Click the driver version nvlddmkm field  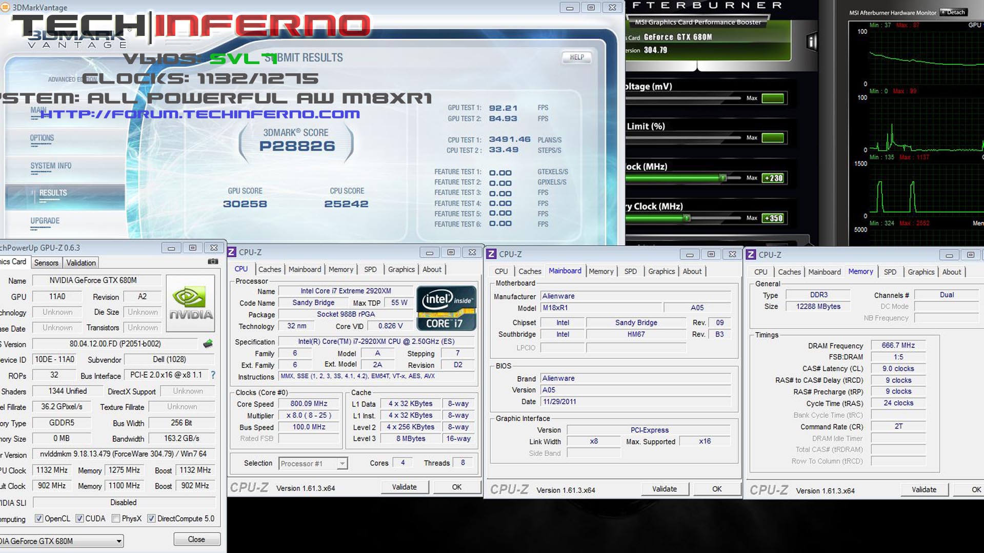[x=123, y=454]
